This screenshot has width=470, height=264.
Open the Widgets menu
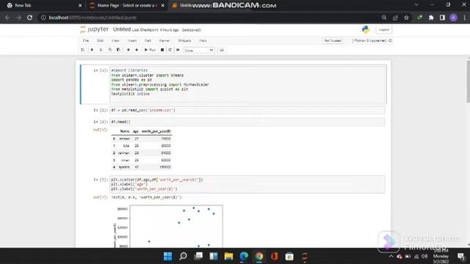coord(184,40)
